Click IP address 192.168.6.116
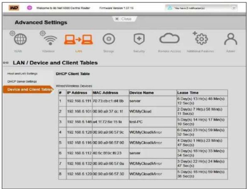 coord(79,143)
